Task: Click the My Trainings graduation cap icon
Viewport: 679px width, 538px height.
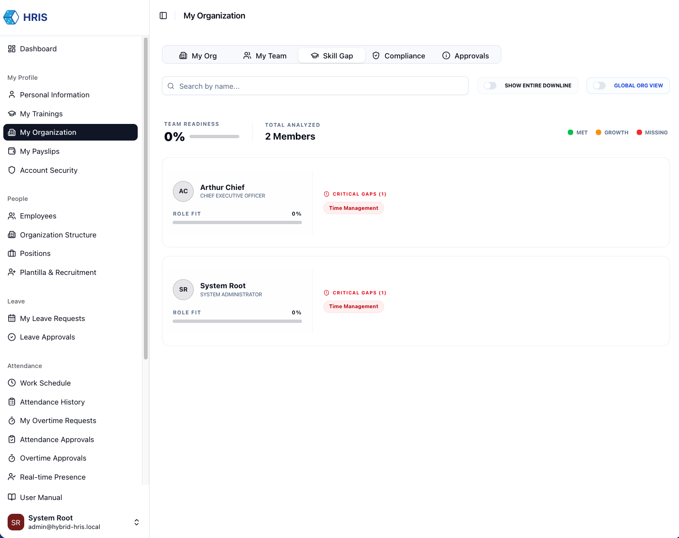Action: pyautogui.click(x=12, y=114)
